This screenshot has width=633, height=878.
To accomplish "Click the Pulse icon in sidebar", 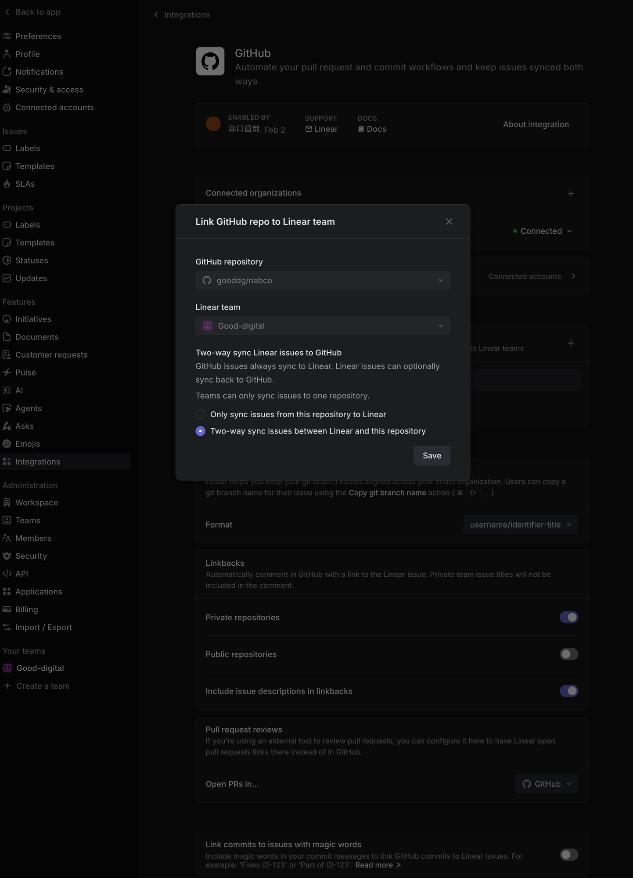I will point(7,372).
